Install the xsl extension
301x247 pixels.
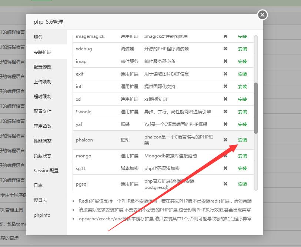[x=243, y=99]
